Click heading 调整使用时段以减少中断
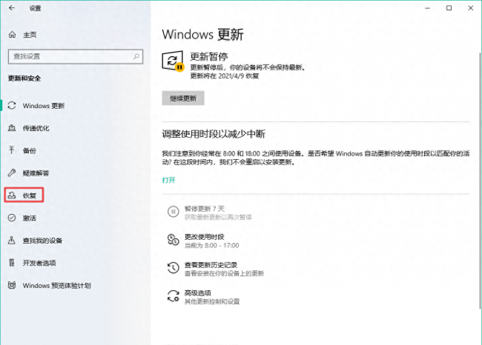Screen dimensions: 482x345 click(214, 134)
